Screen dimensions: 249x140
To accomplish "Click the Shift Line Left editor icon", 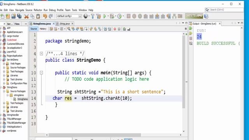I will click(x=105, y=29).
